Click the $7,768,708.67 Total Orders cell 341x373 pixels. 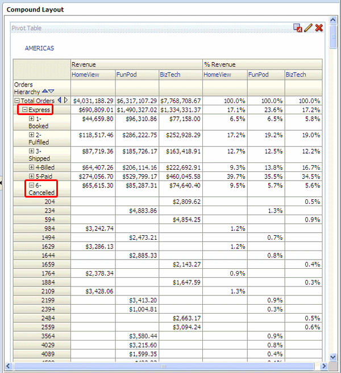coord(181,101)
